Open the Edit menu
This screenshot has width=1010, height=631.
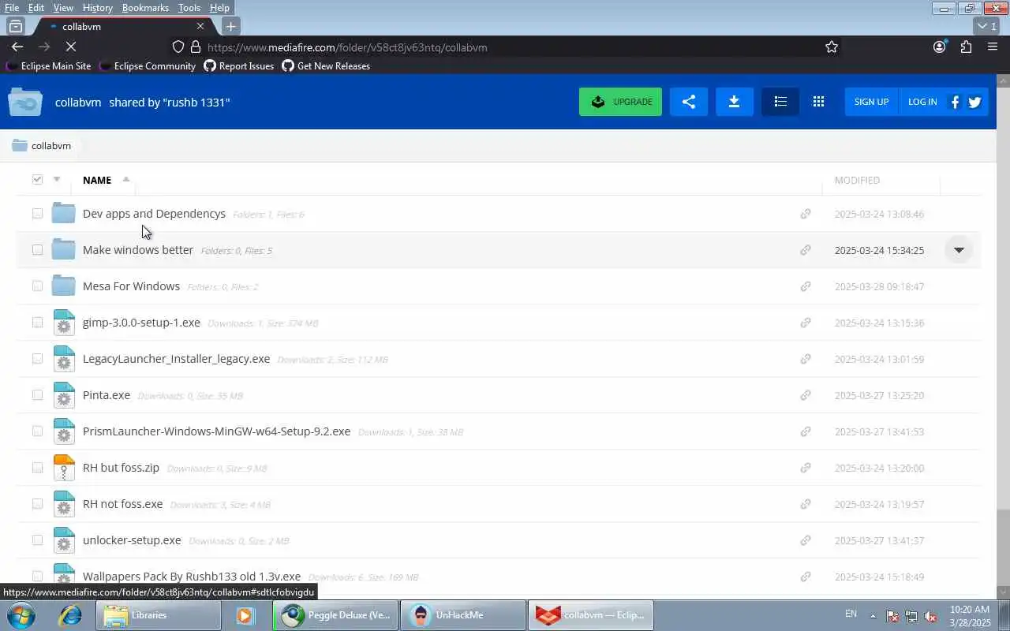pos(36,7)
